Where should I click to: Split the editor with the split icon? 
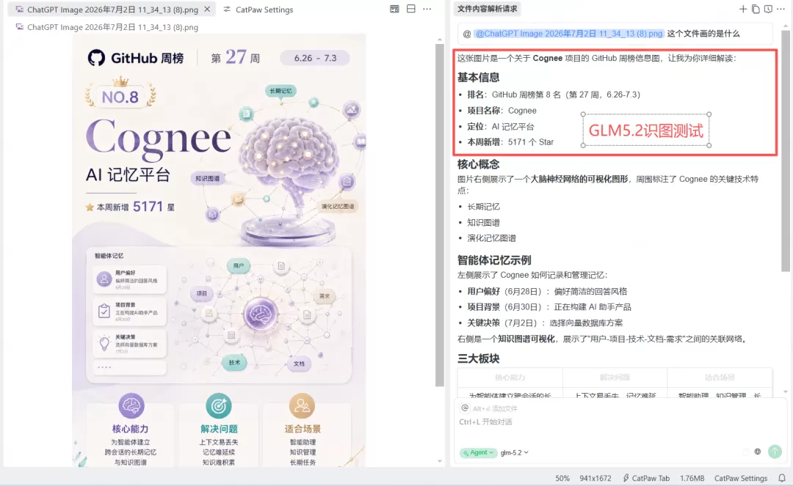tap(410, 9)
